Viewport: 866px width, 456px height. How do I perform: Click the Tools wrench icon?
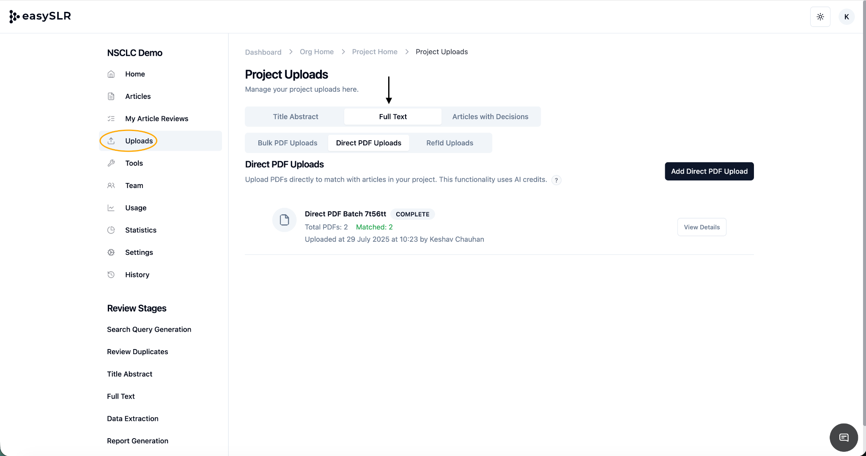(111, 163)
